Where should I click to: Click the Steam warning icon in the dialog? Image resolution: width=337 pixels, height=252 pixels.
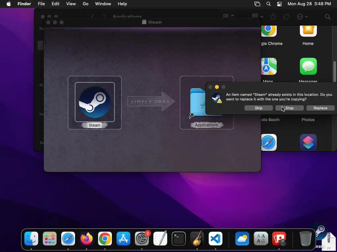pyautogui.click(x=217, y=98)
